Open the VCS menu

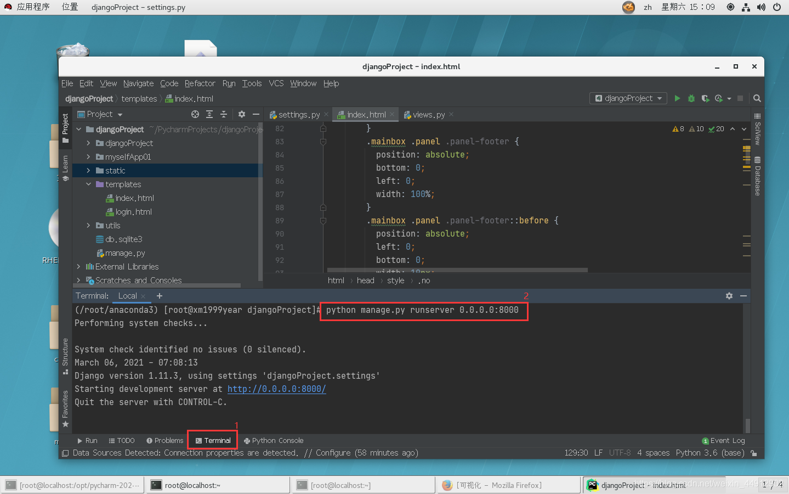pyautogui.click(x=276, y=83)
